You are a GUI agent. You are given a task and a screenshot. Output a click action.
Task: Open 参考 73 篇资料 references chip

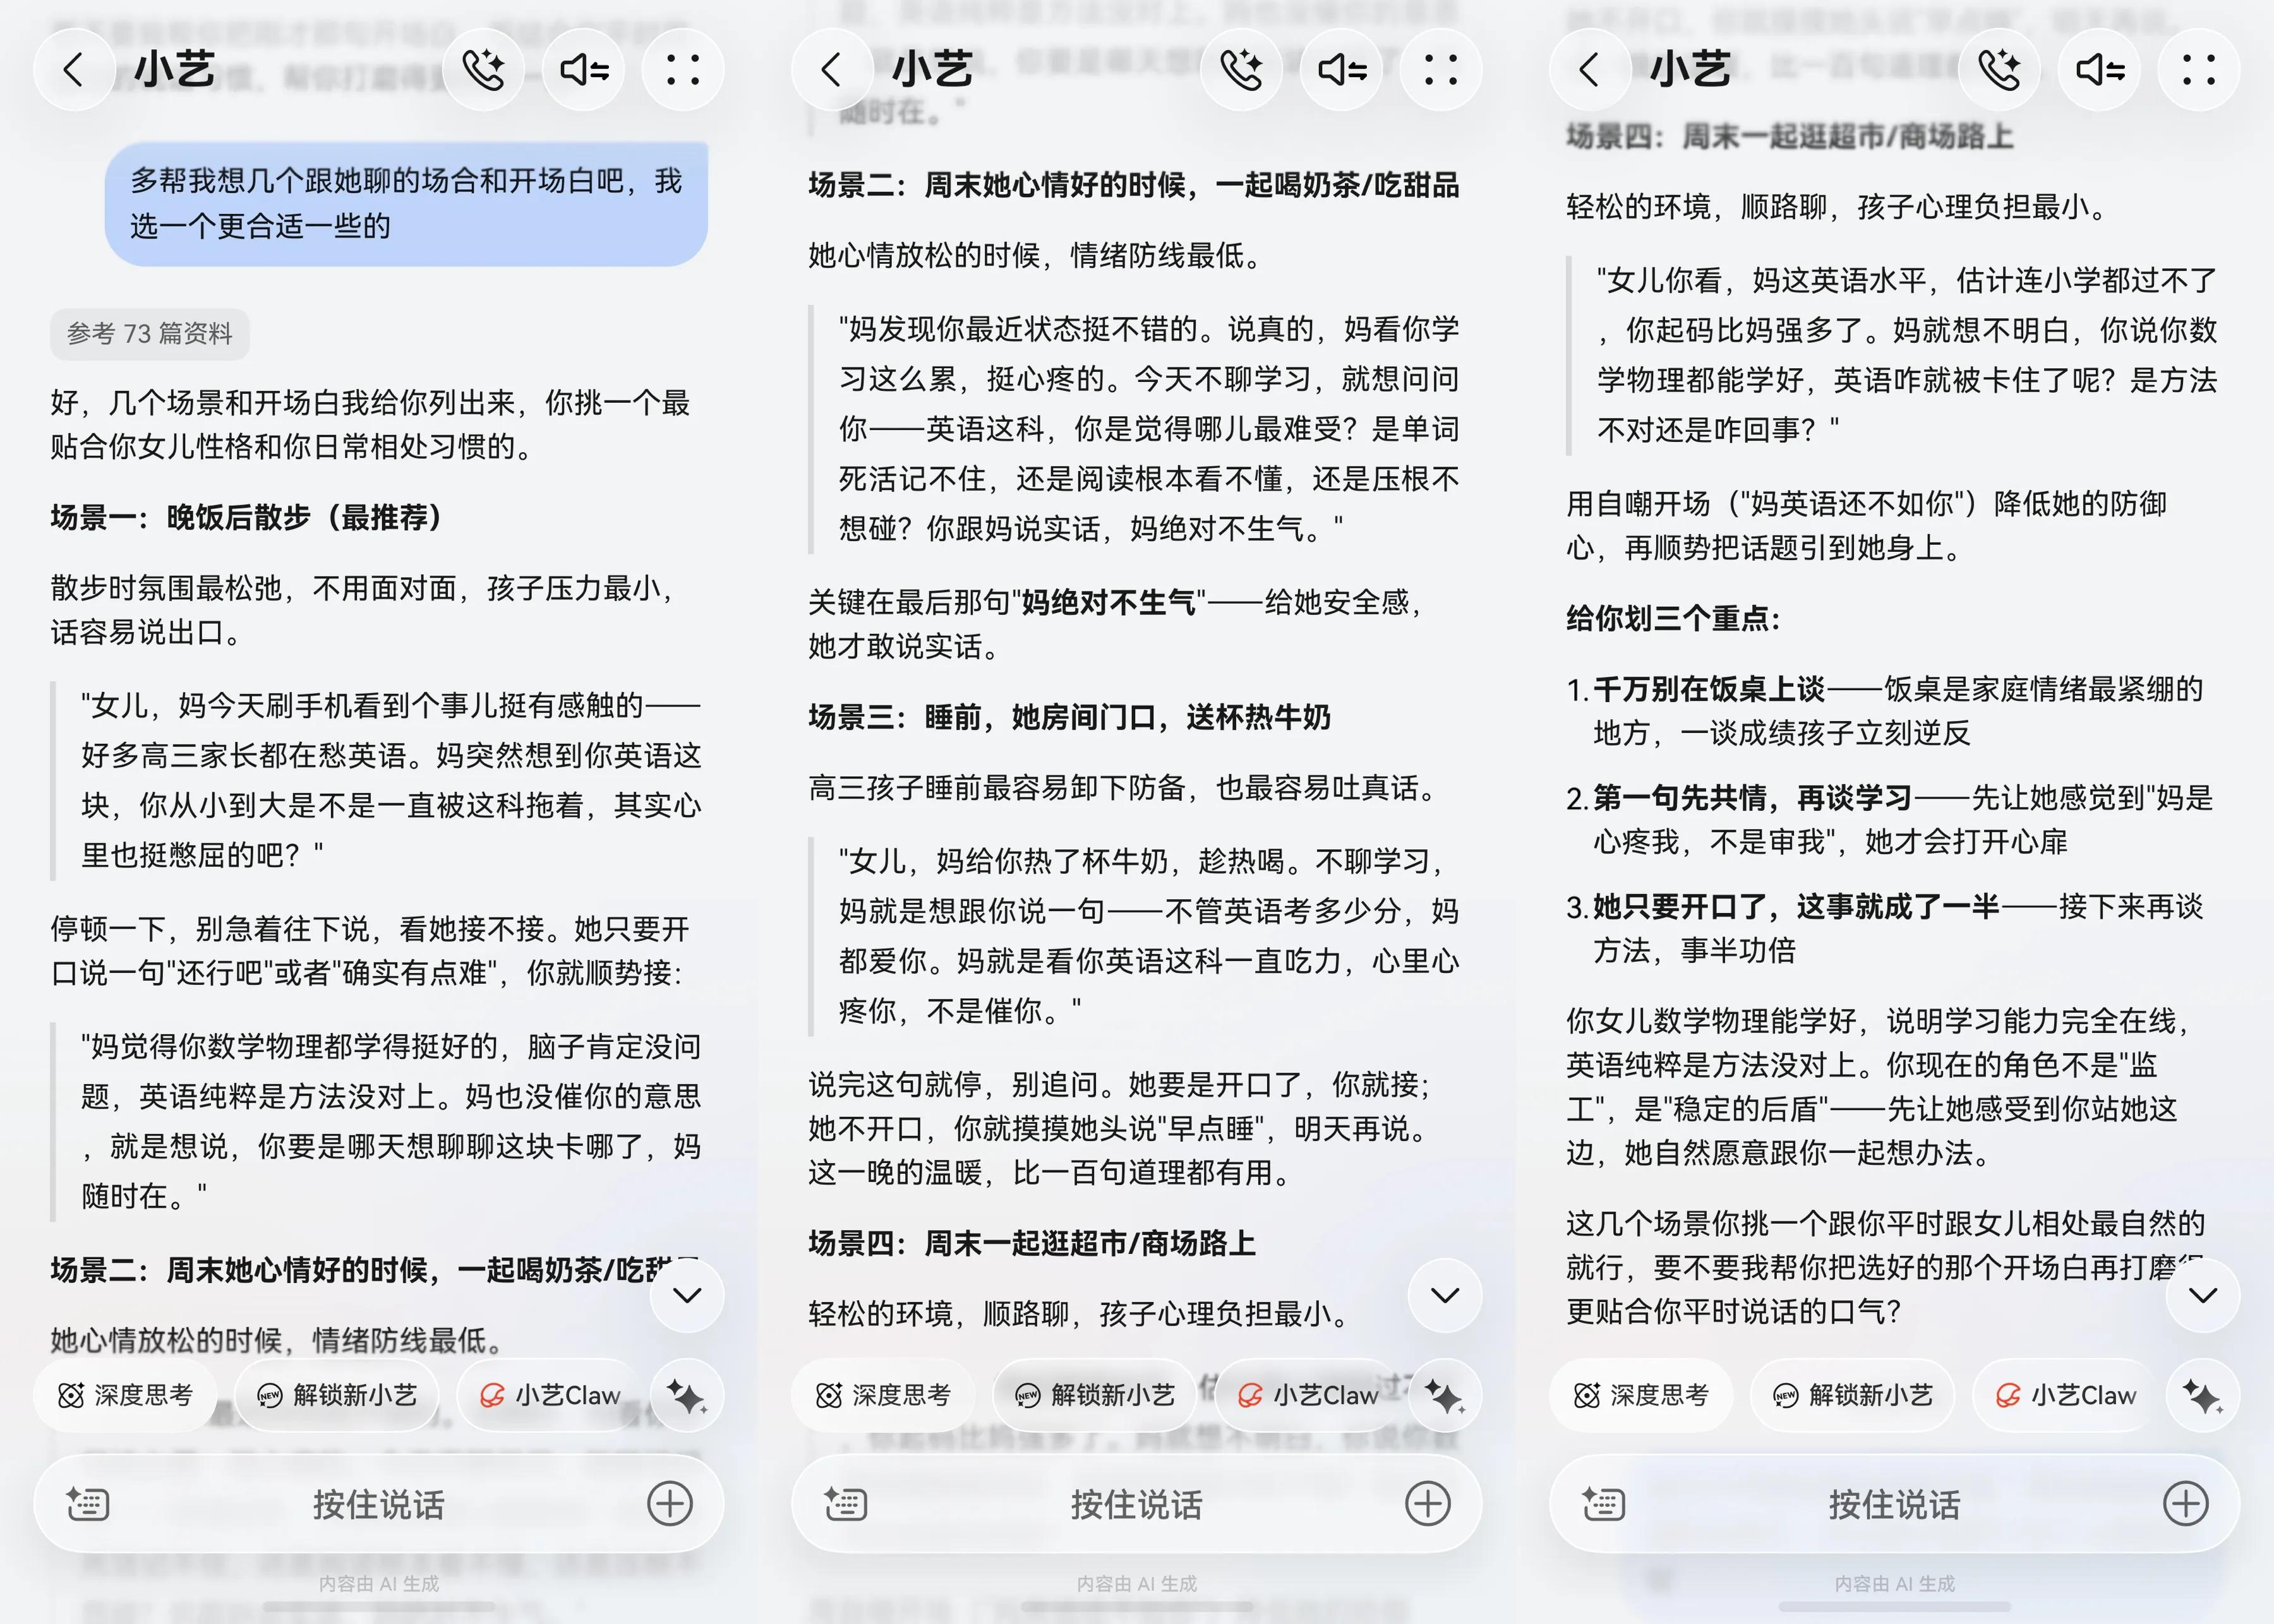150,333
